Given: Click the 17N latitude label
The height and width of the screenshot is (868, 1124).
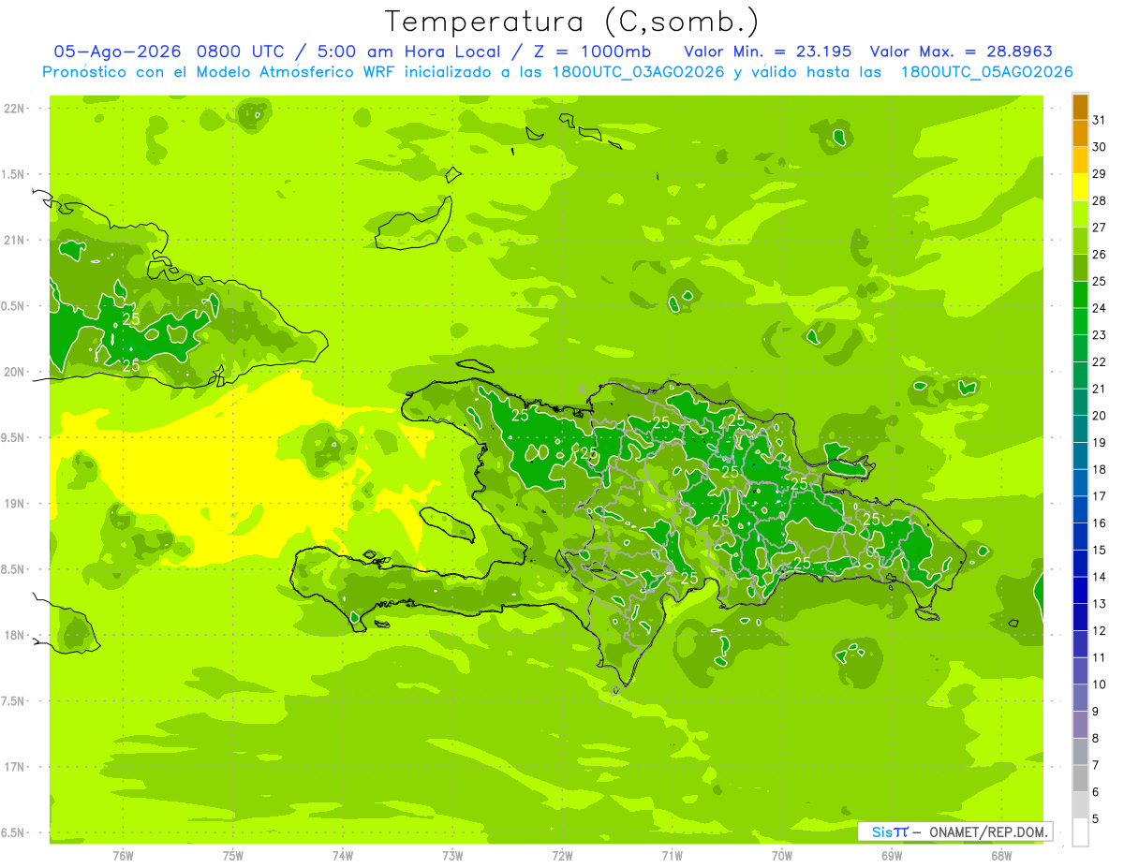Looking at the screenshot, I should (13, 767).
